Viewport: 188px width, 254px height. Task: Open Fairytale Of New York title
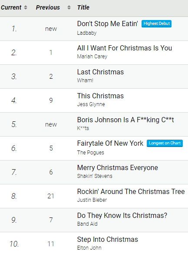(110, 144)
